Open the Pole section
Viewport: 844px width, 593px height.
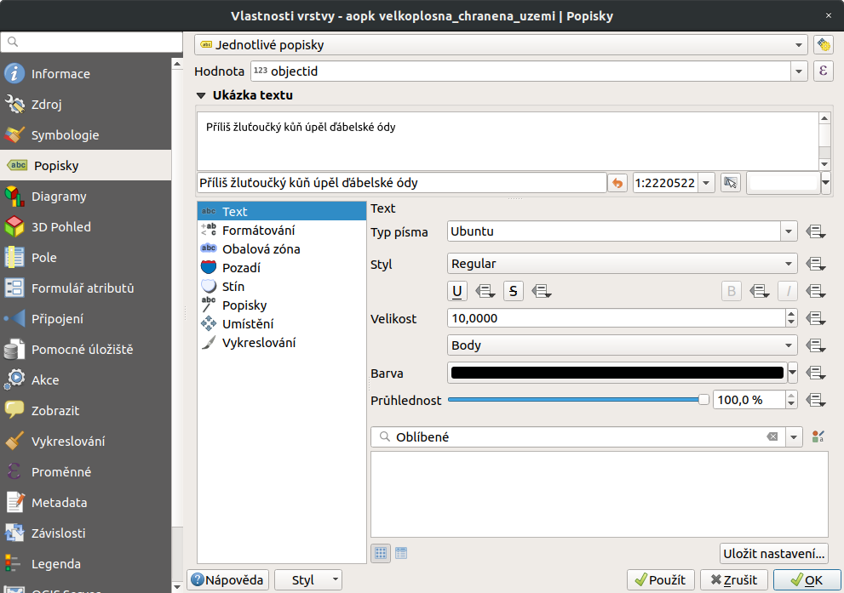click(x=85, y=258)
